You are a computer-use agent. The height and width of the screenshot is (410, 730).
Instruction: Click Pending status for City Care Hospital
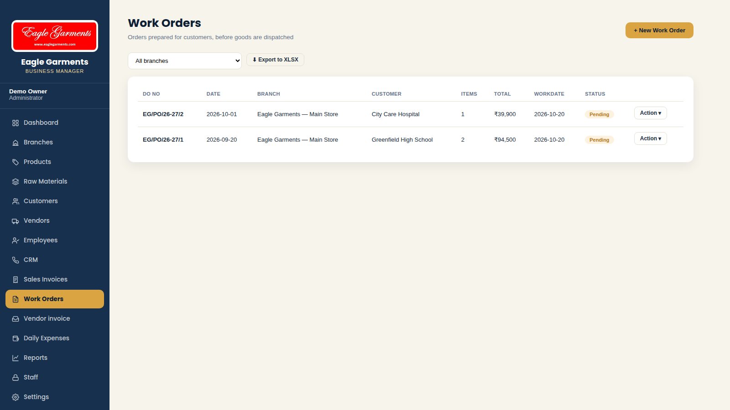[599, 114]
